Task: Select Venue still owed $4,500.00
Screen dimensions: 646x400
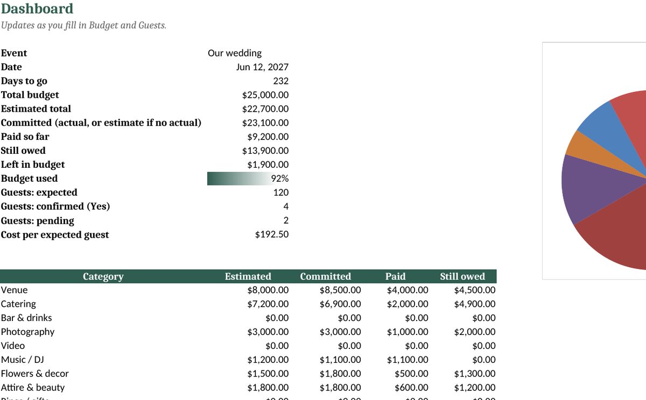Action: 475,290
